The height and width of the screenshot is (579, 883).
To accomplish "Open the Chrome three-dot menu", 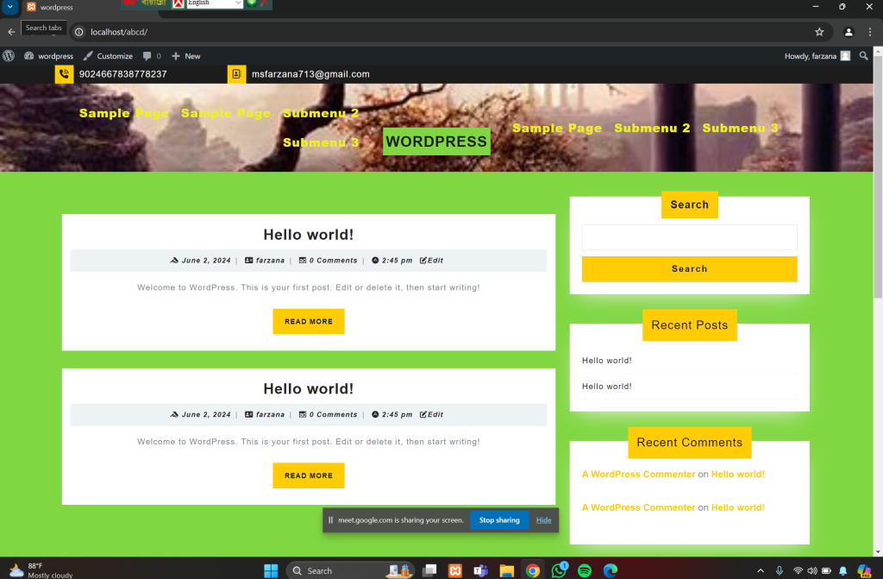I will (x=870, y=32).
